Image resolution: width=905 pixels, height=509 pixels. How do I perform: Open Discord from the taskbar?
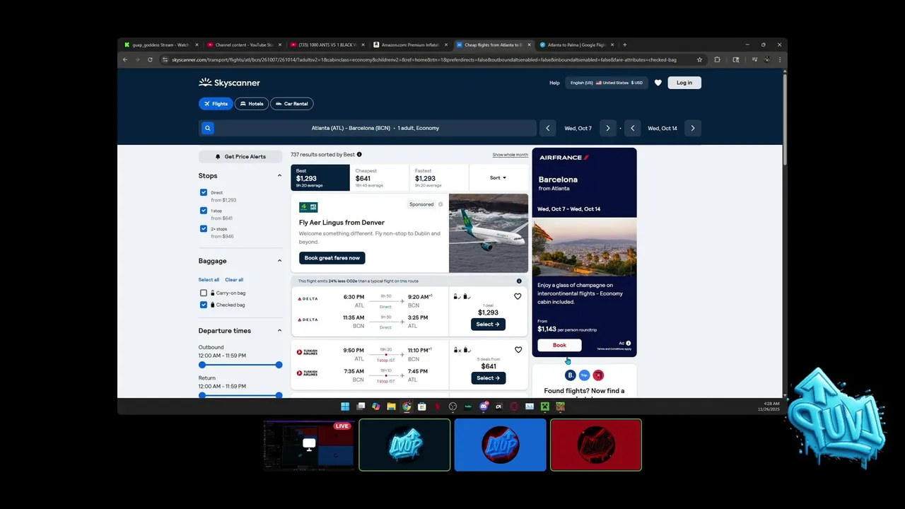tap(484, 406)
